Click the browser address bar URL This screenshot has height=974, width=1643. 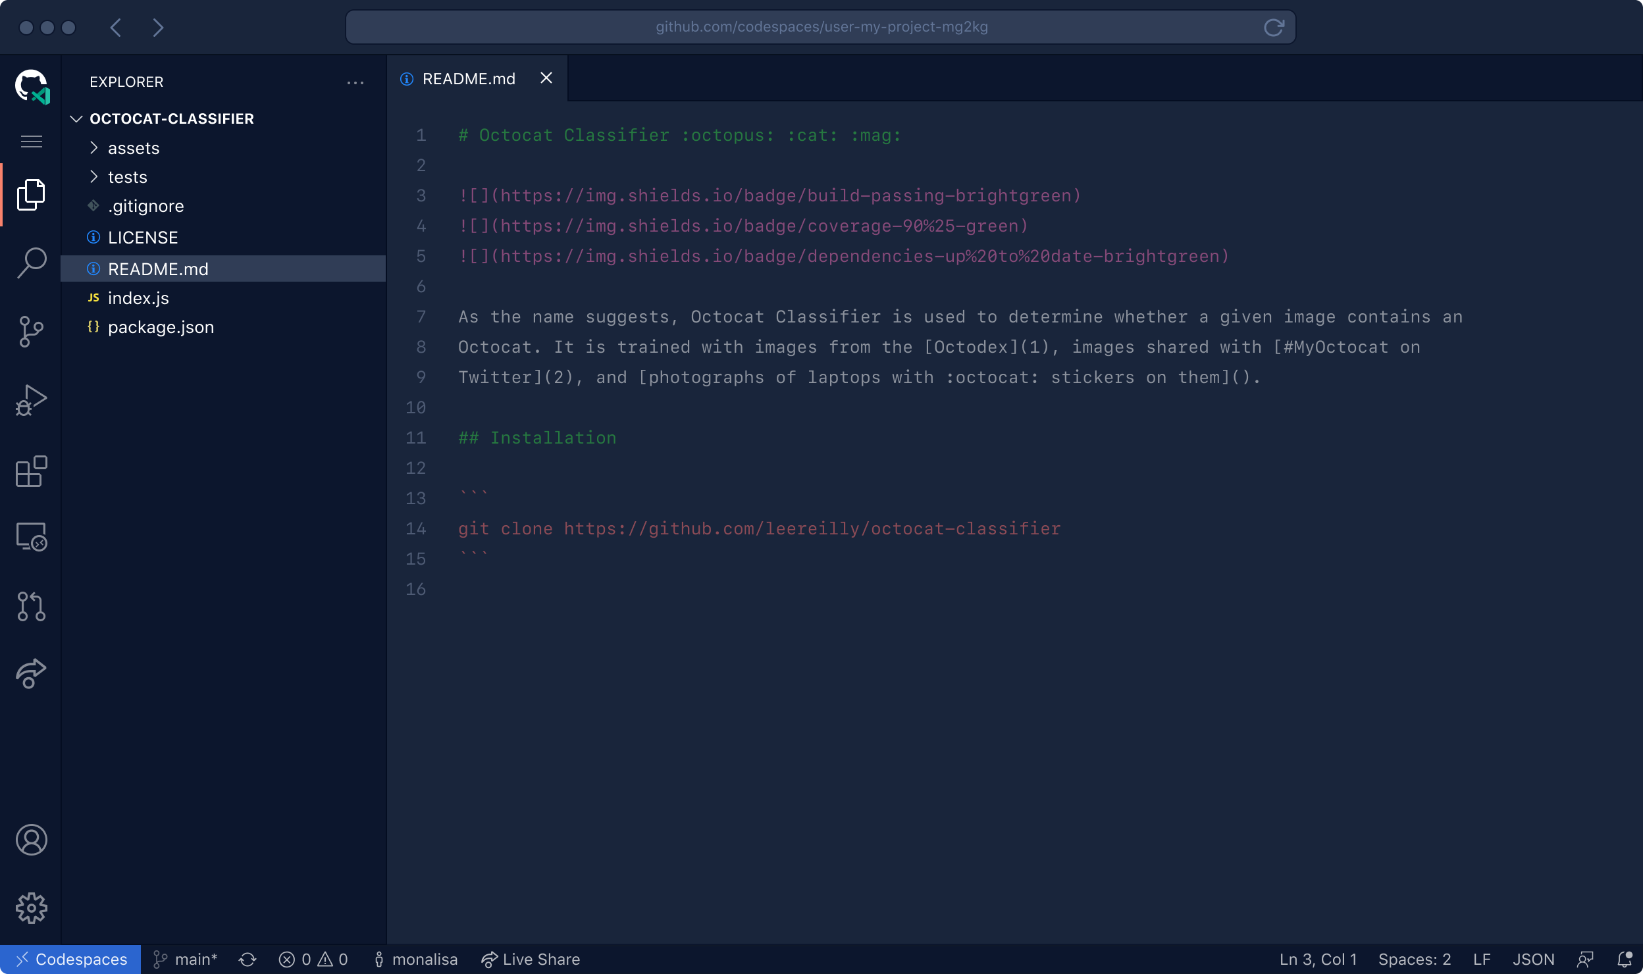[x=821, y=27]
